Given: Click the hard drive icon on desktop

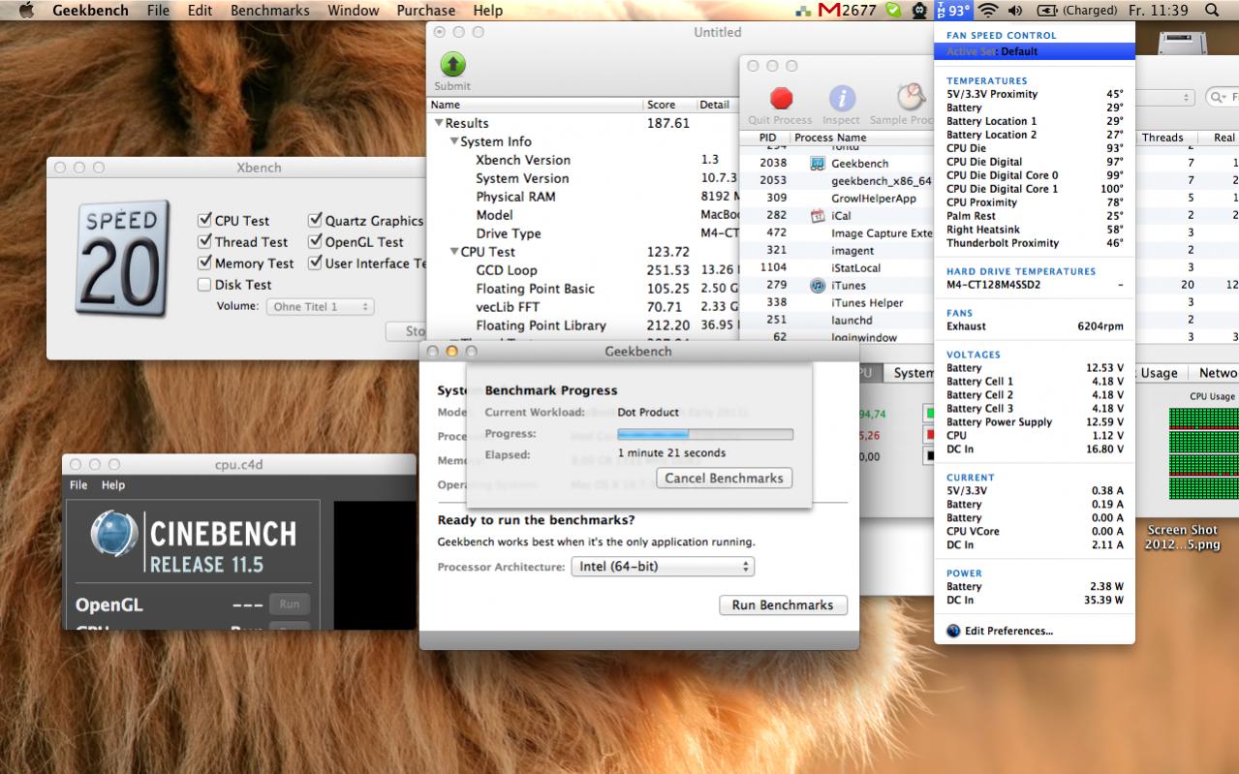Looking at the screenshot, I should point(1183,42).
